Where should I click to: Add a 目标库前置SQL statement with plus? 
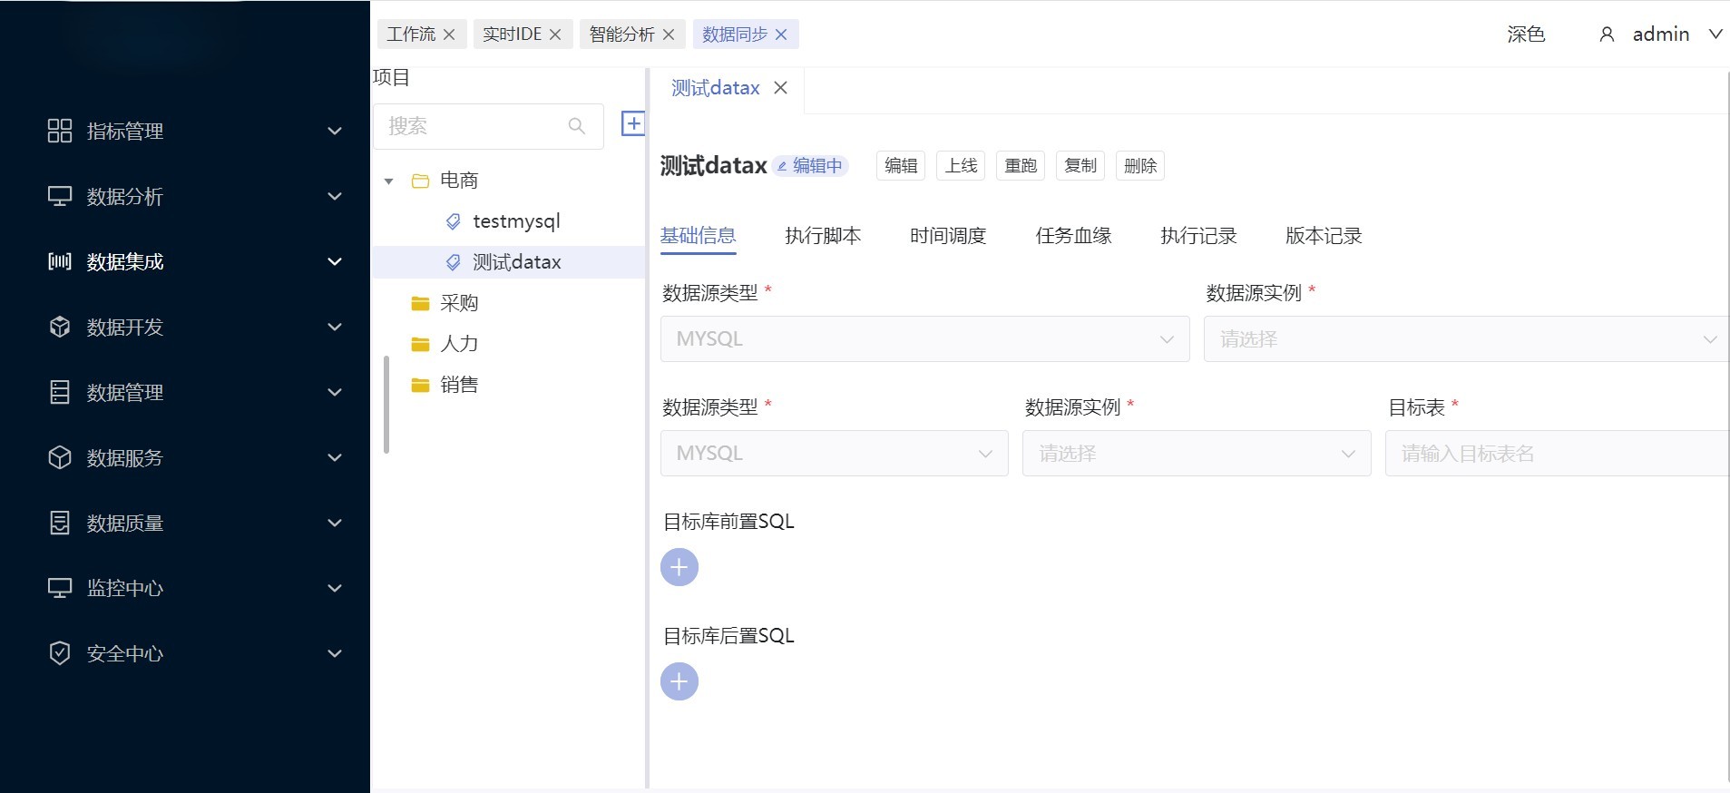[x=679, y=567]
